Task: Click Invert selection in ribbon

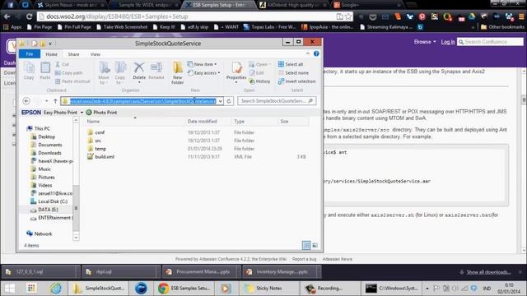Action: tap(297, 81)
